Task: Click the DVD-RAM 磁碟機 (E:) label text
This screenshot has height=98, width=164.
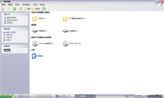Action: [46, 44]
